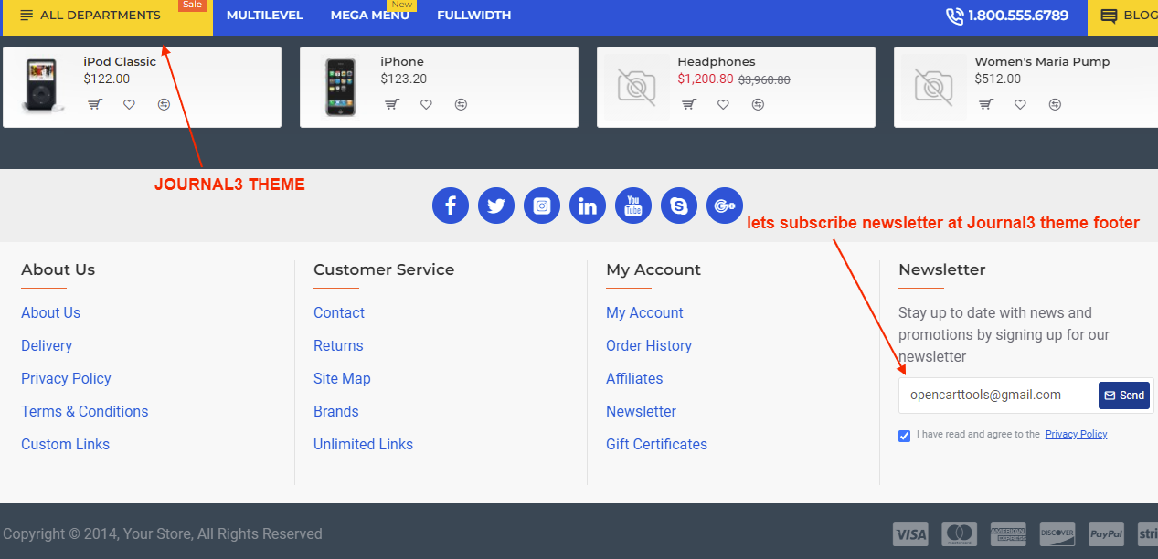Compare the Headphones product
The width and height of the screenshot is (1158, 559).
point(758,104)
